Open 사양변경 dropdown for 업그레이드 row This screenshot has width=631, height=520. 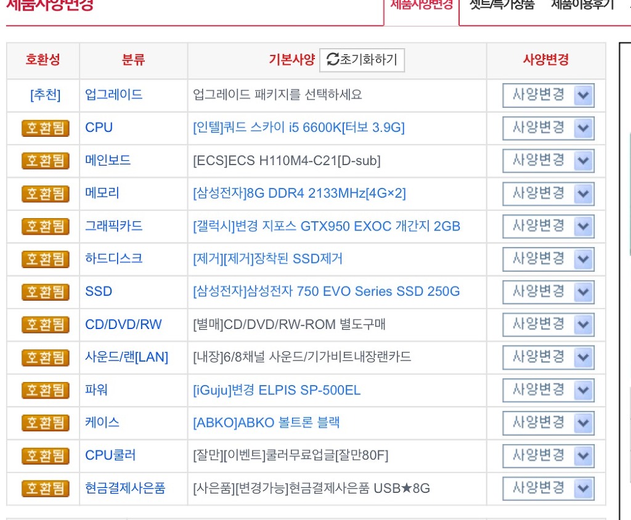coord(548,95)
